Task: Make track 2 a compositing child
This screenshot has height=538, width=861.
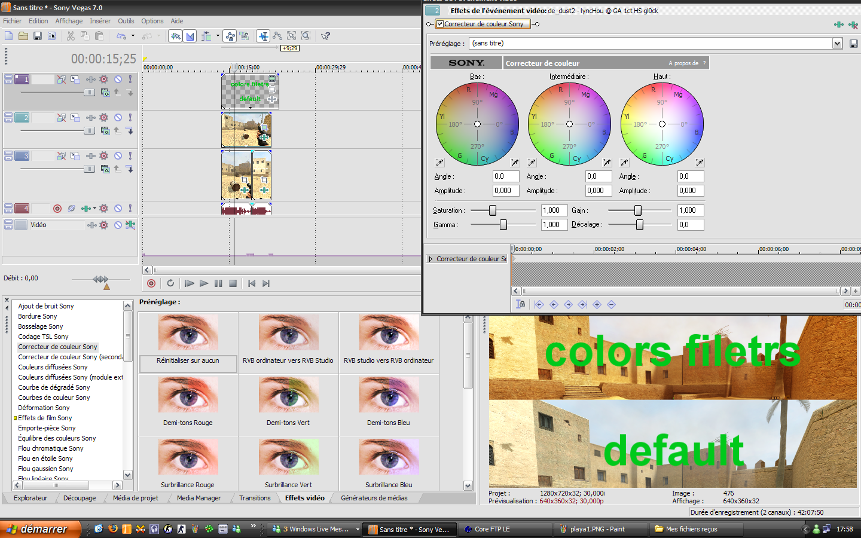Action: pos(130,131)
